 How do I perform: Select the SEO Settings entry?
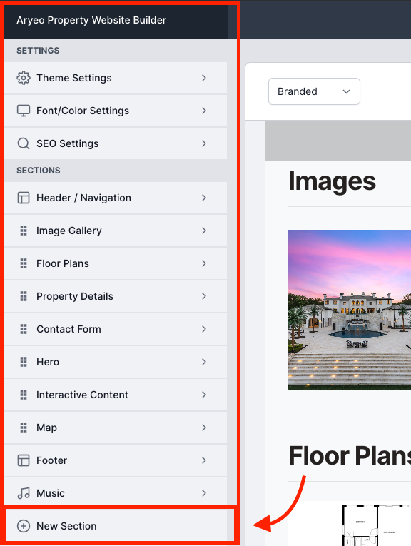[x=116, y=143]
